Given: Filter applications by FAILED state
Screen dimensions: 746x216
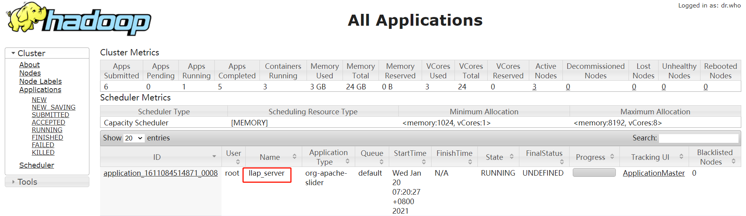Looking at the screenshot, I should pyautogui.click(x=43, y=145).
